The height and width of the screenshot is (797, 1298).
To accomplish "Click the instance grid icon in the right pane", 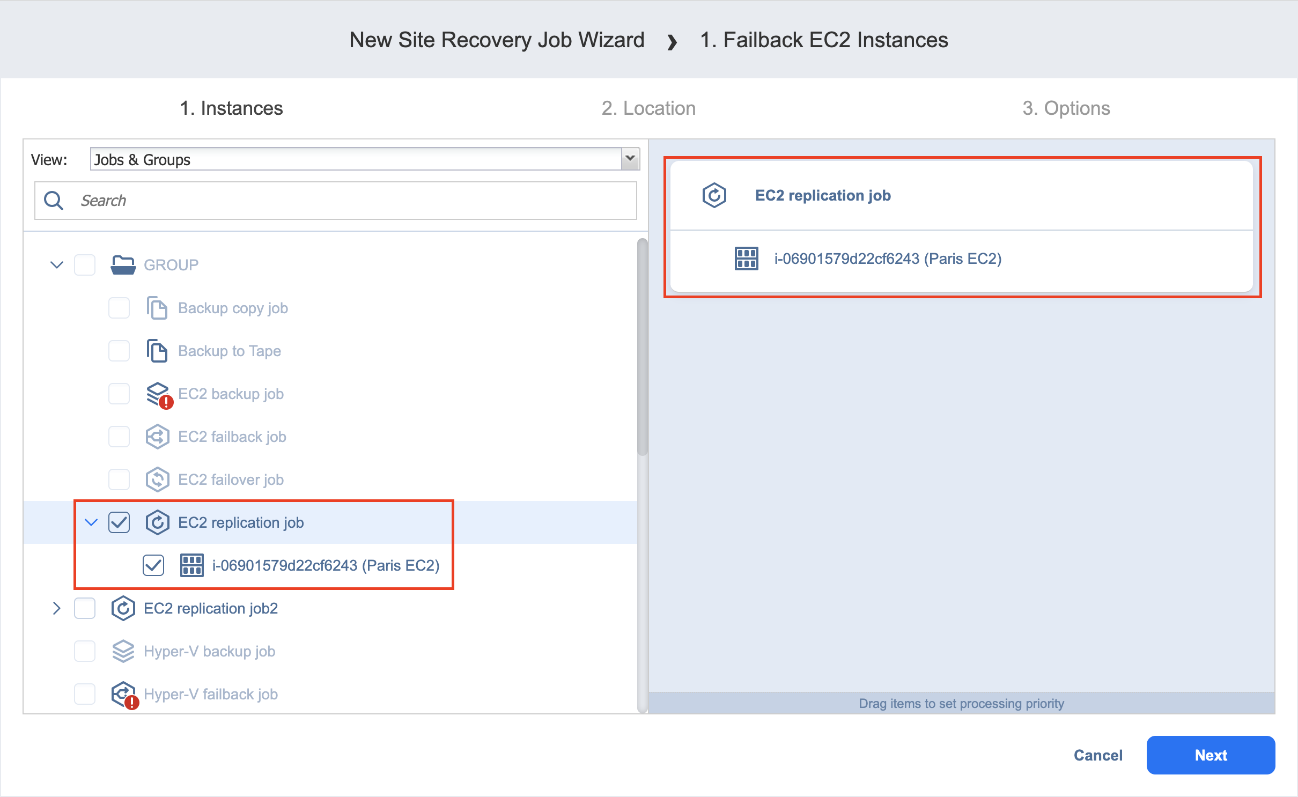I will click(746, 259).
